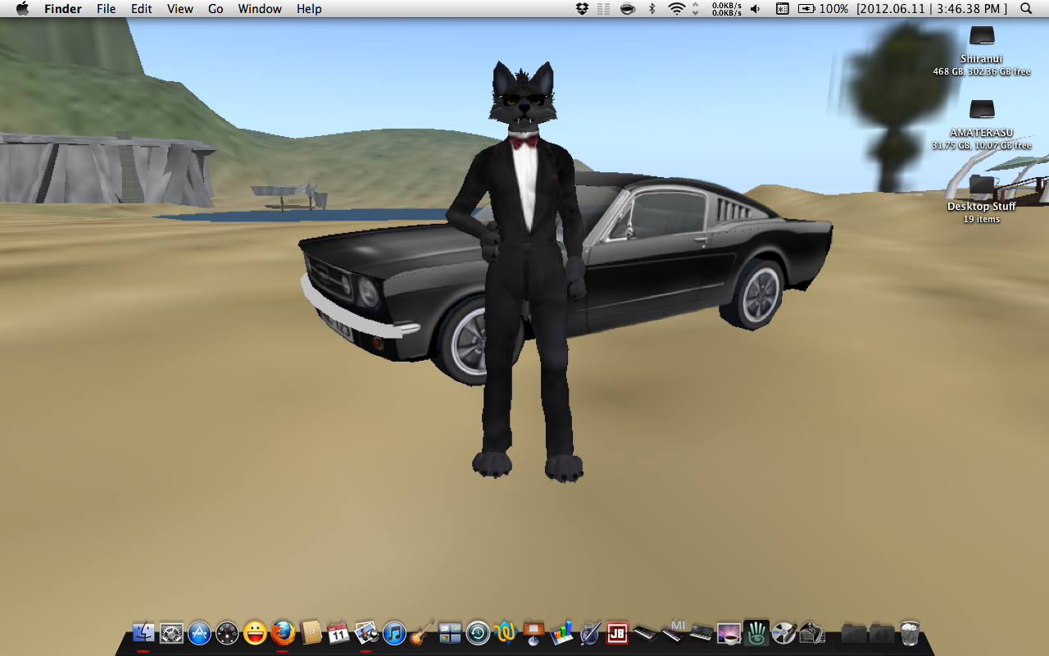
Task: Open the Shiranui drive on desktop
Action: pyautogui.click(x=981, y=36)
